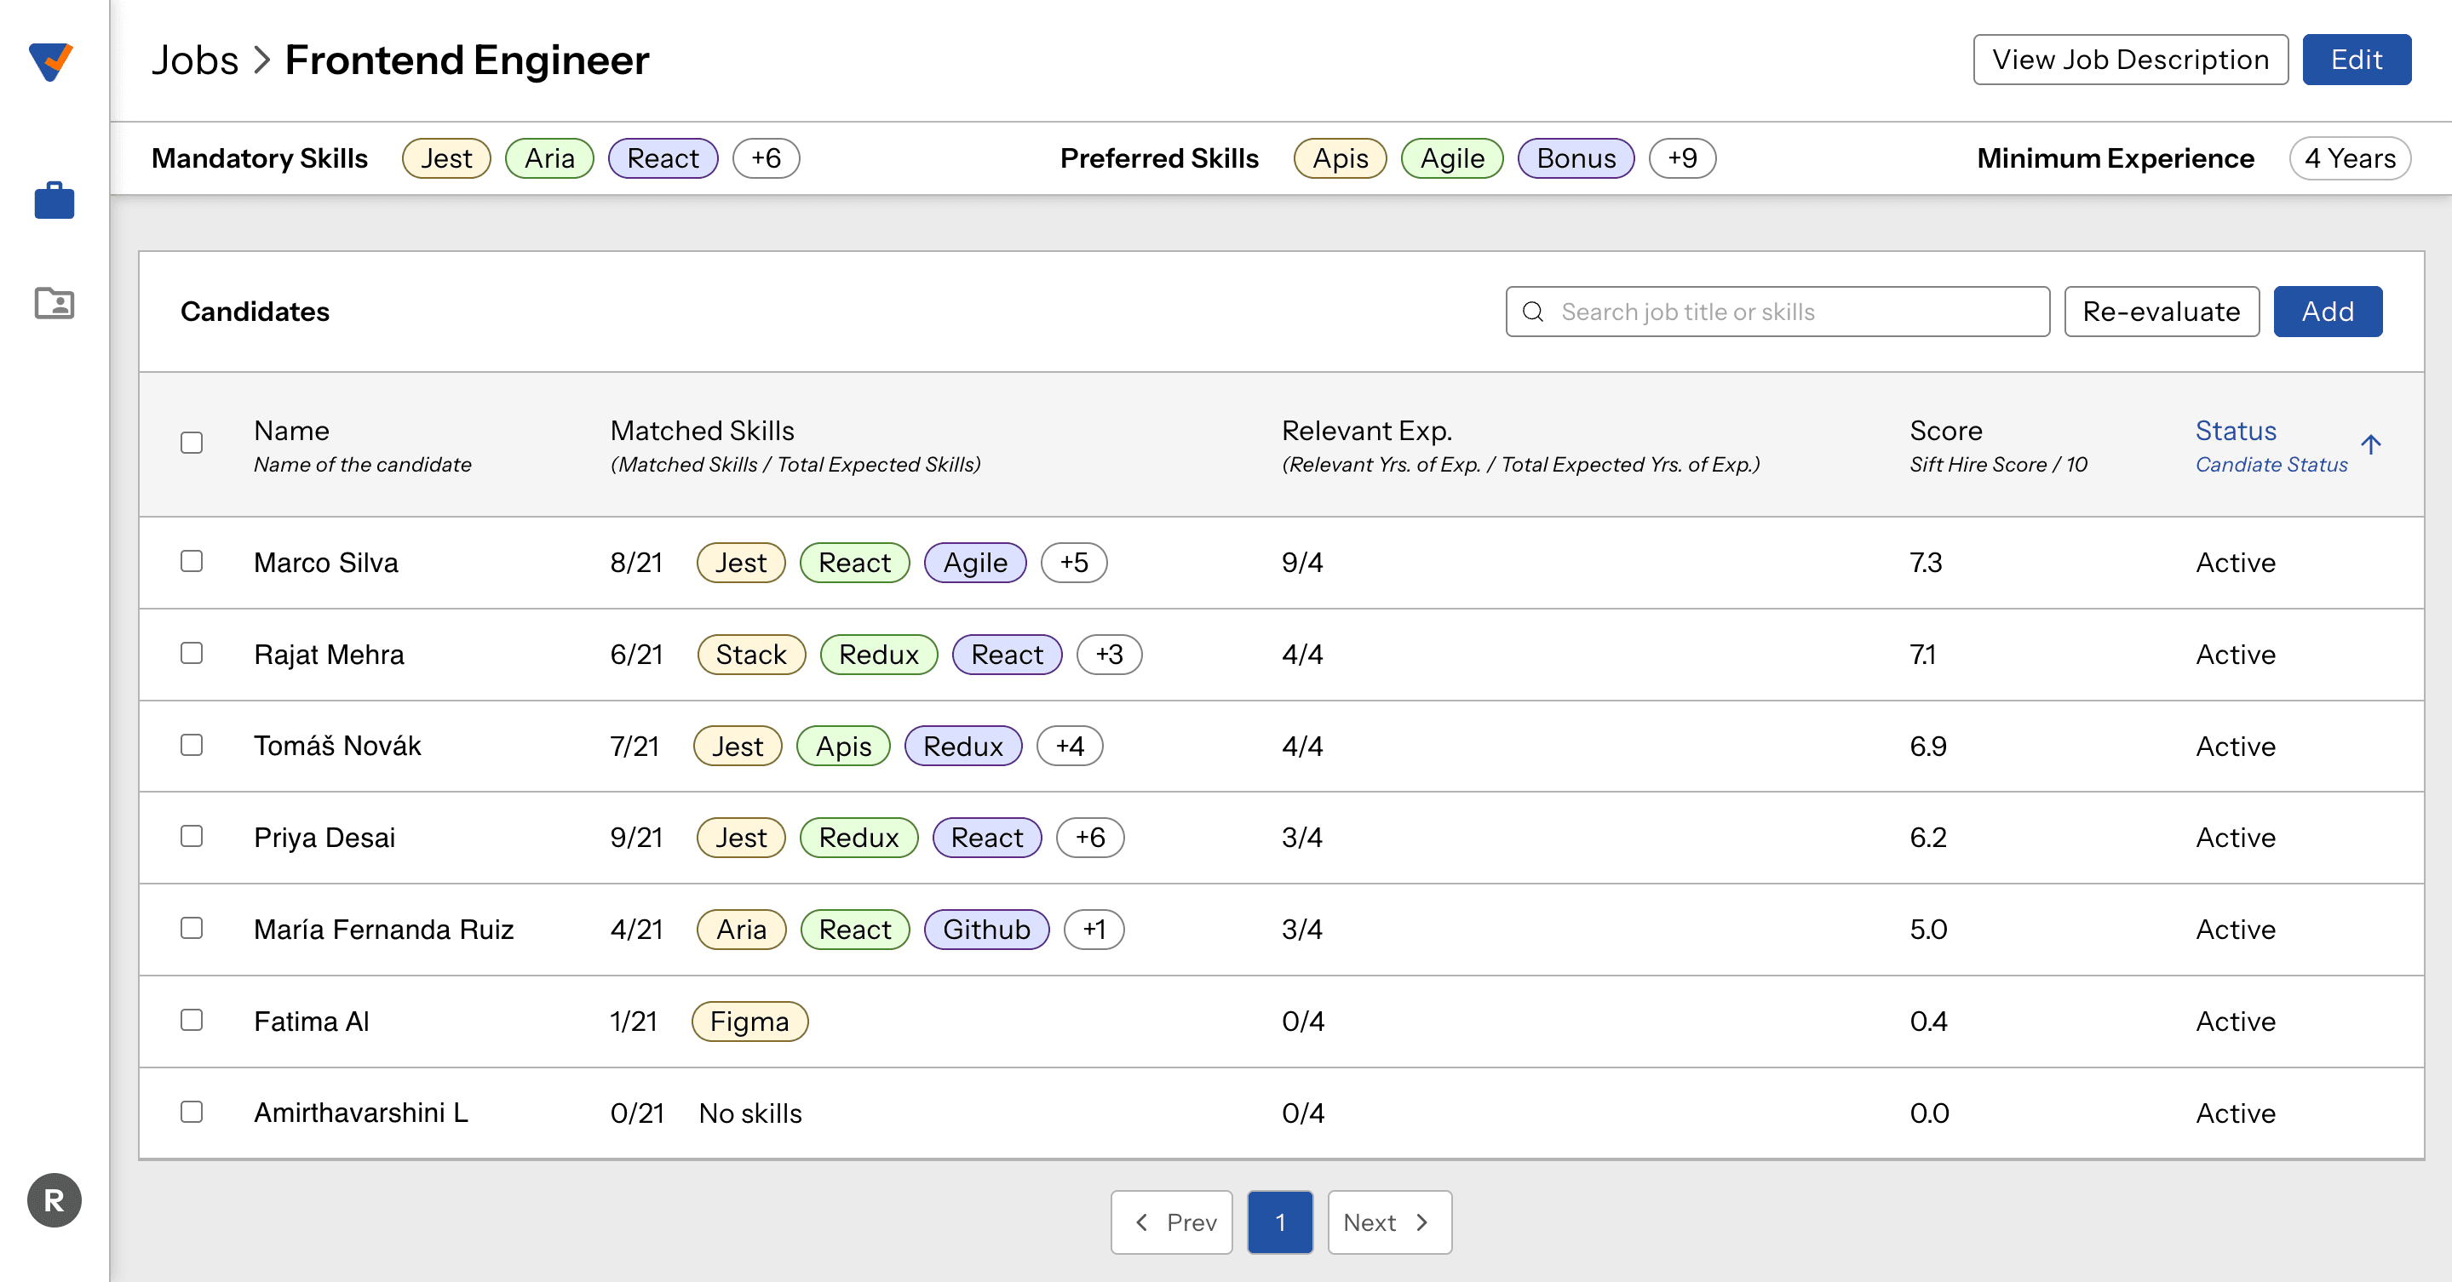Click the Relevant Exp. column header
The image size is (2452, 1282).
click(x=1367, y=431)
